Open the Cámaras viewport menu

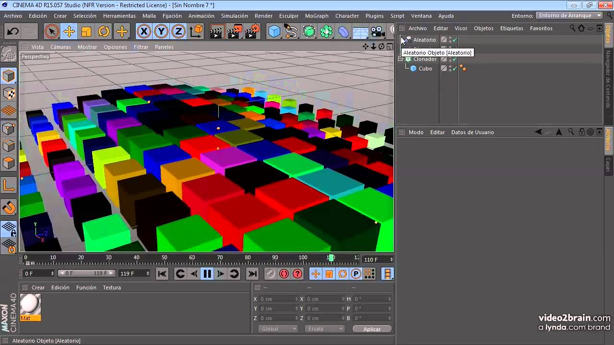60,47
